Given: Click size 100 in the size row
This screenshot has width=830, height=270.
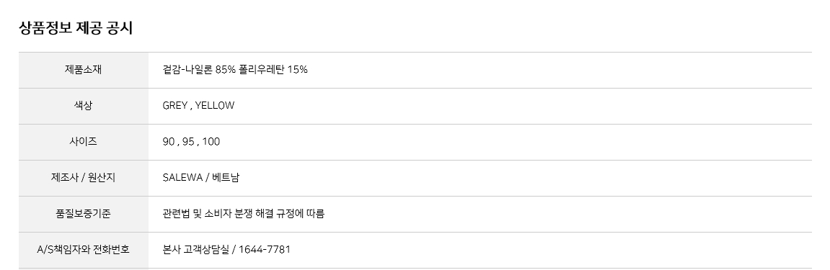Looking at the screenshot, I should click(x=211, y=142).
